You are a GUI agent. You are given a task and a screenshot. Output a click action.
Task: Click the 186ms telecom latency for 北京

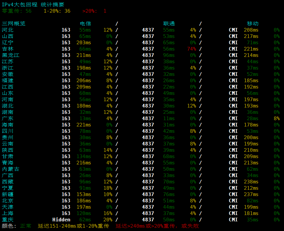pos(84,201)
